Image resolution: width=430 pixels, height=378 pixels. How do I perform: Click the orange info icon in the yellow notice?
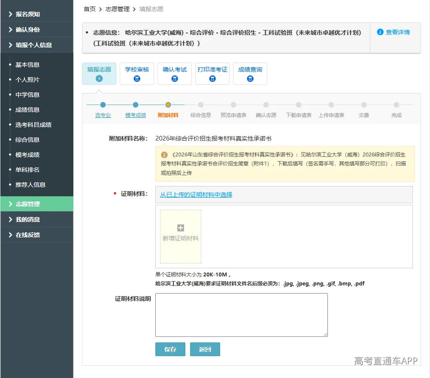164,155
